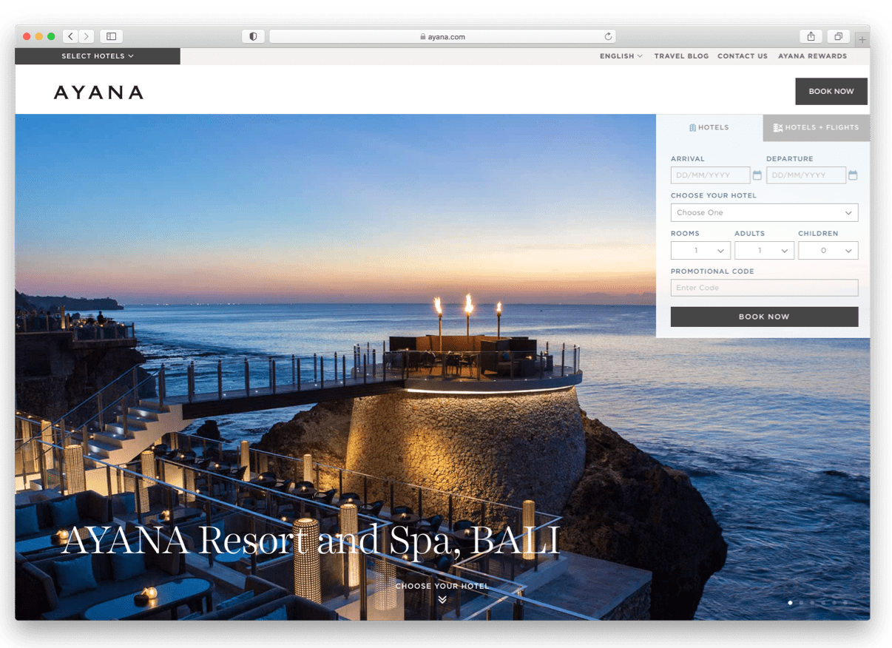Click Safari back navigation arrow

pos(70,36)
